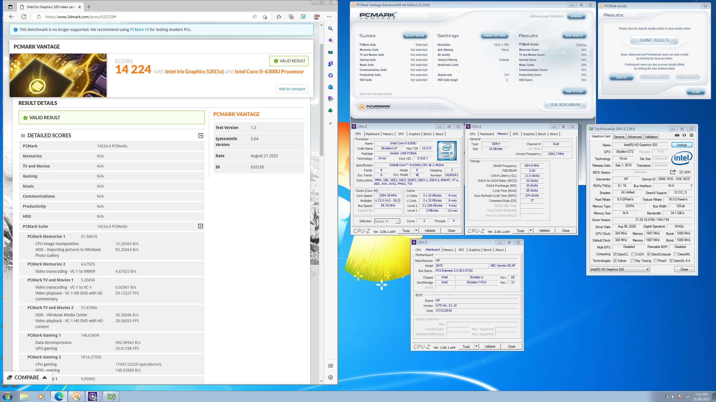716x402 pixels.
Task: Toggle the Vulkan checkbox
Action: (615, 261)
